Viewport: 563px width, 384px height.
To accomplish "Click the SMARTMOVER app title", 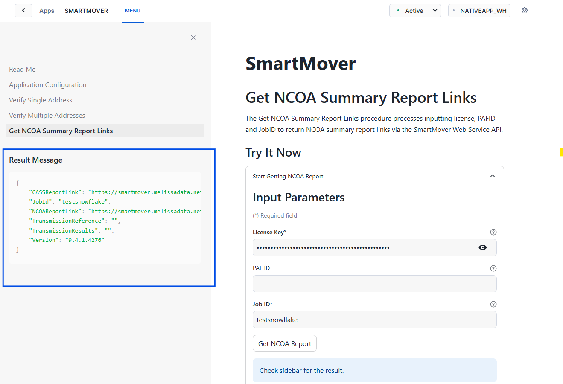I will pyautogui.click(x=86, y=11).
